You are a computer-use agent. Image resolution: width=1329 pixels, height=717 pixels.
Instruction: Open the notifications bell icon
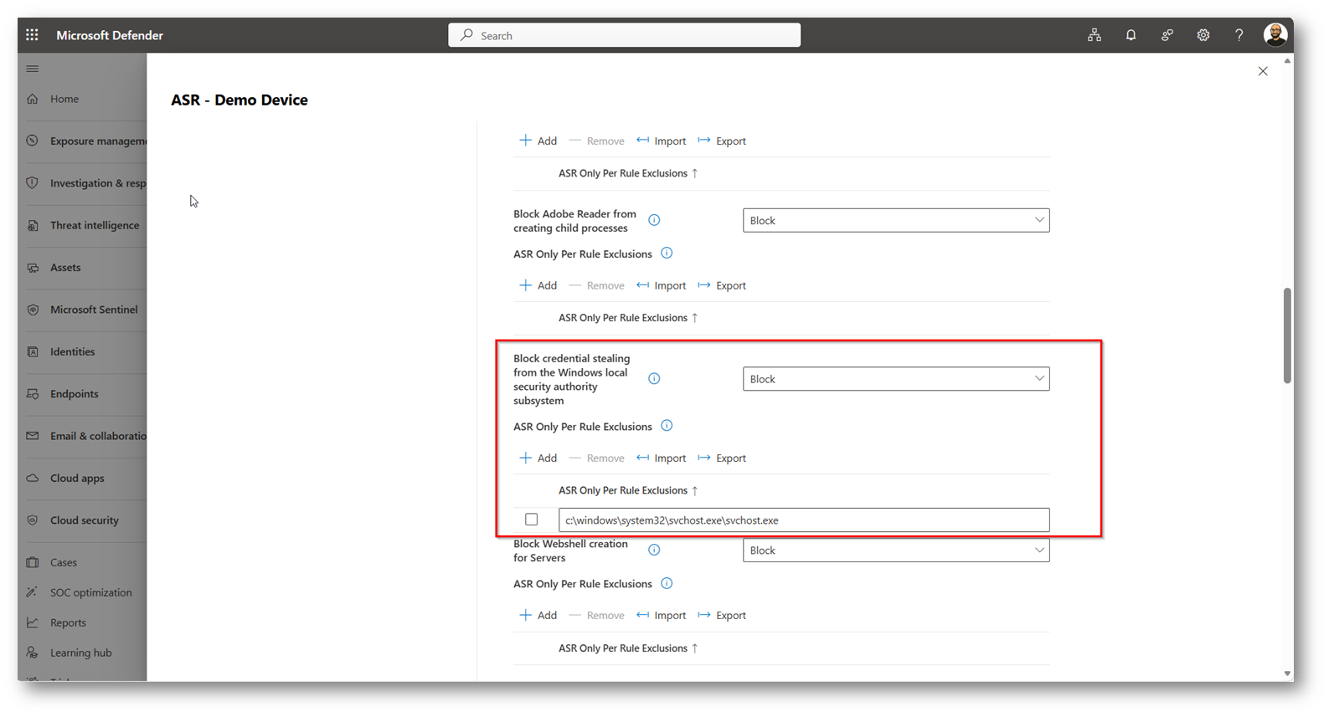click(x=1131, y=35)
